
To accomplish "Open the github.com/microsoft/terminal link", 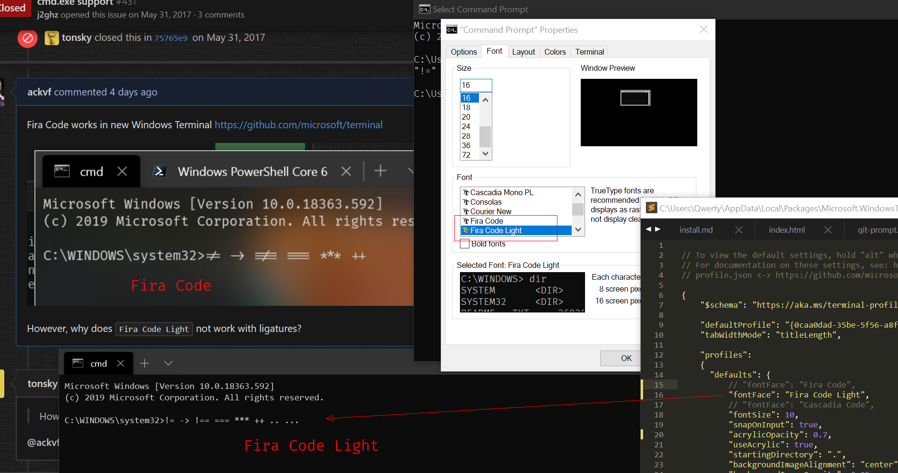I will click(x=299, y=125).
